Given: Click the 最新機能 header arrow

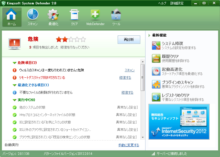Looking at the screenshot, I should click(149, 35).
